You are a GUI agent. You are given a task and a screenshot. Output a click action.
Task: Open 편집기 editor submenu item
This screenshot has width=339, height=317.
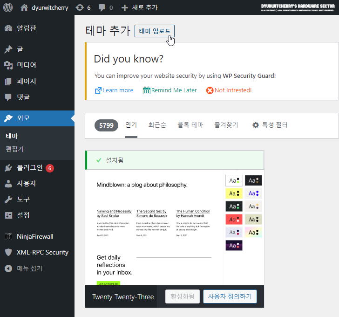coord(15,149)
